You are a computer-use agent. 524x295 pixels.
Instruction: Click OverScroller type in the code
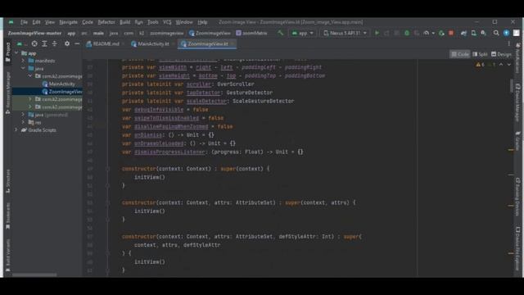[x=236, y=84]
